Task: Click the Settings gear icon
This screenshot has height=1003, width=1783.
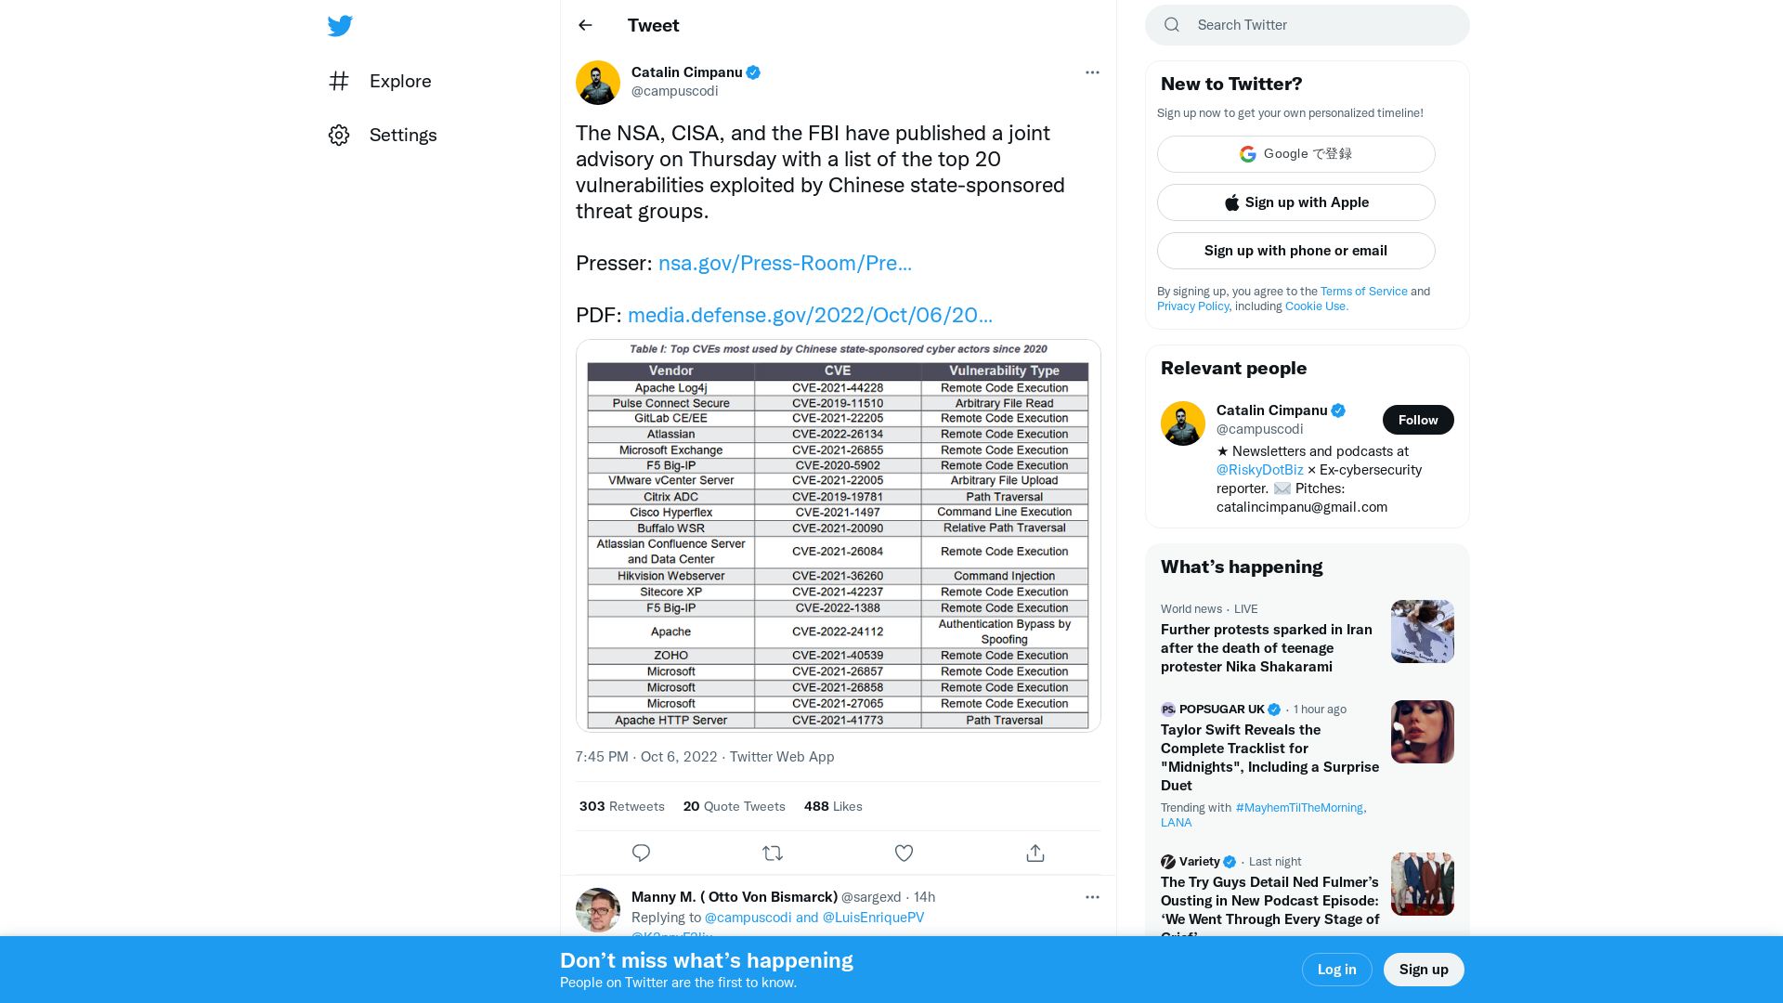Action: click(339, 135)
